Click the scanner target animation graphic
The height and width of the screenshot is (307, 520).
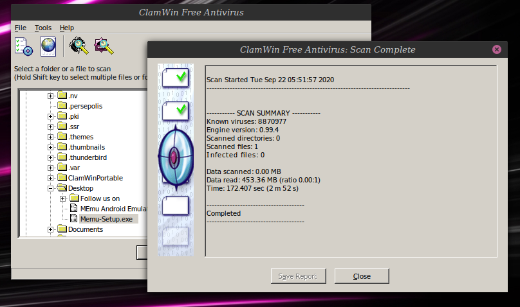pyautogui.click(x=176, y=158)
